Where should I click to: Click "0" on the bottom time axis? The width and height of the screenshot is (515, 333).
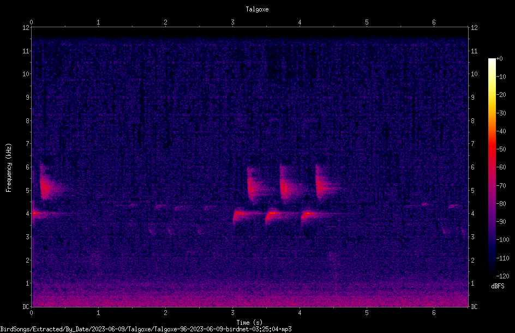pos(31,313)
